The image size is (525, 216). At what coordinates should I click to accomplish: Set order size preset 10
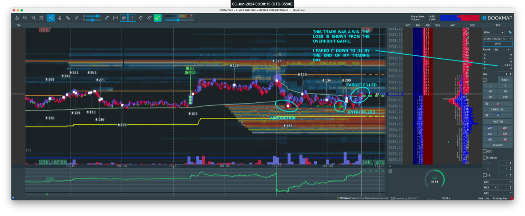coord(490,91)
